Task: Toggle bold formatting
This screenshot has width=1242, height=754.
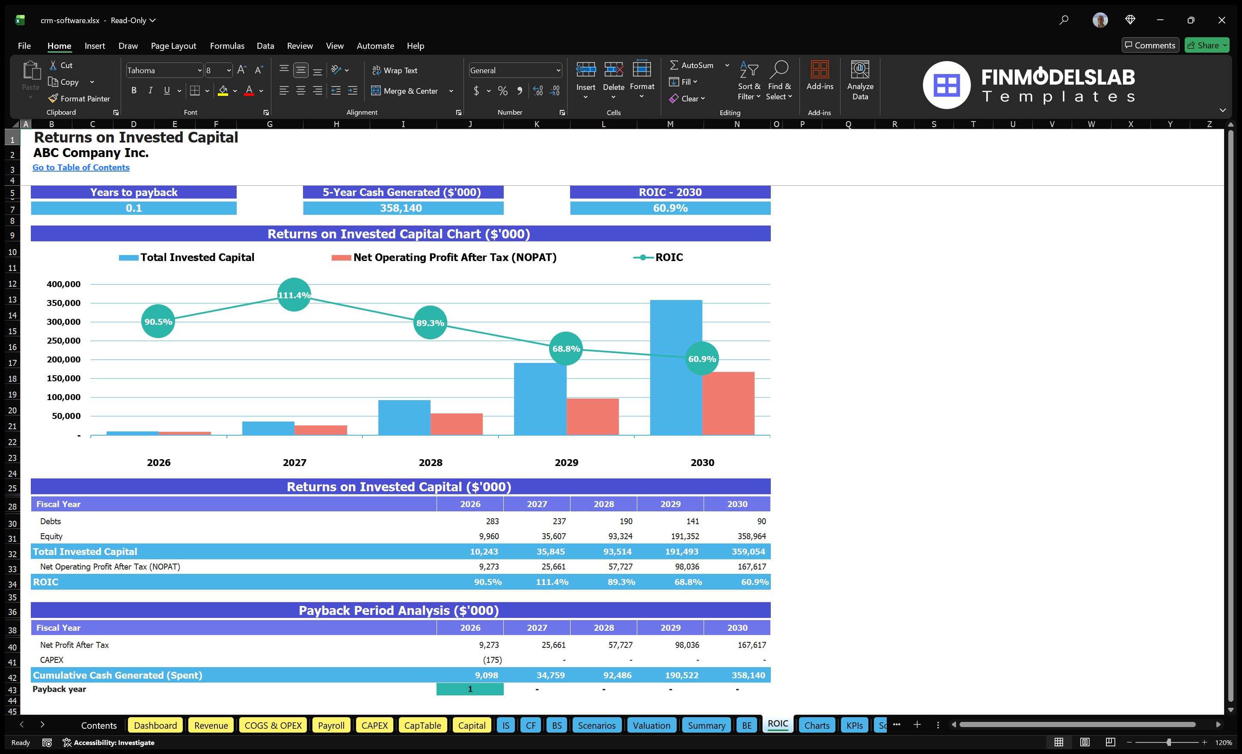Action: coord(134,91)
